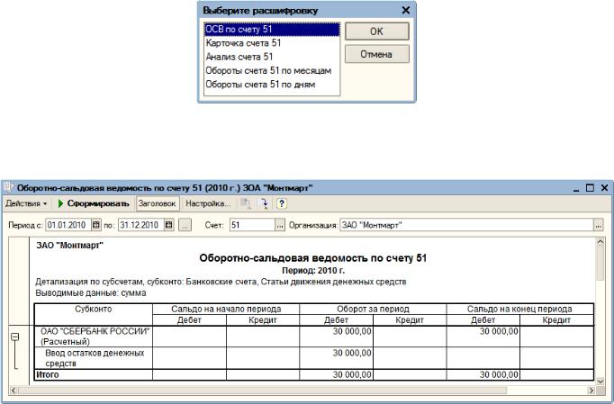Click the Счет input field with 51
Viewport: 614px width, 404px height.
253,225
